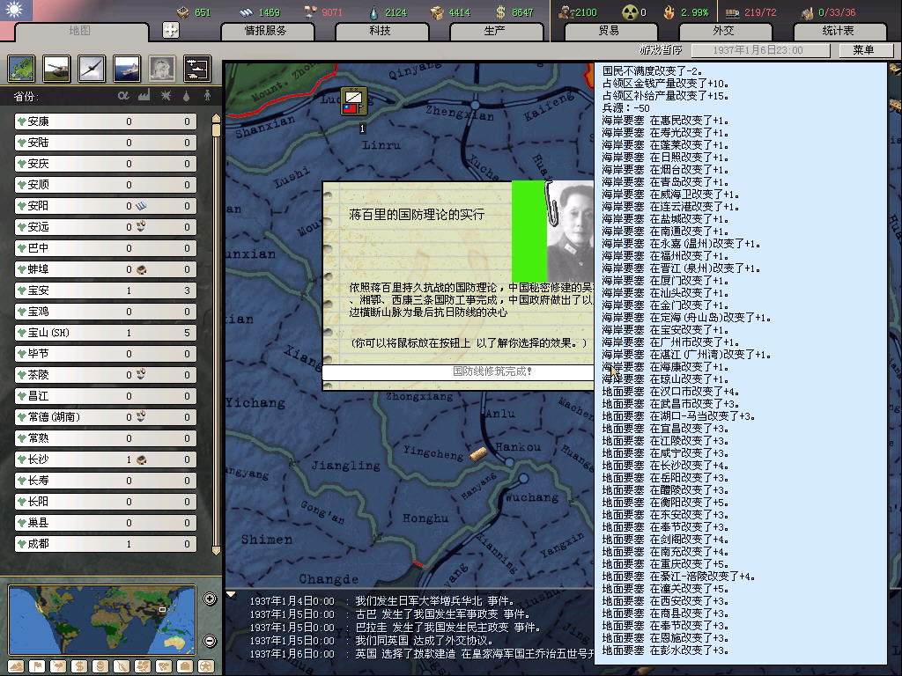
Task: Sort provinces by manpower figure column
Action: 207,95
